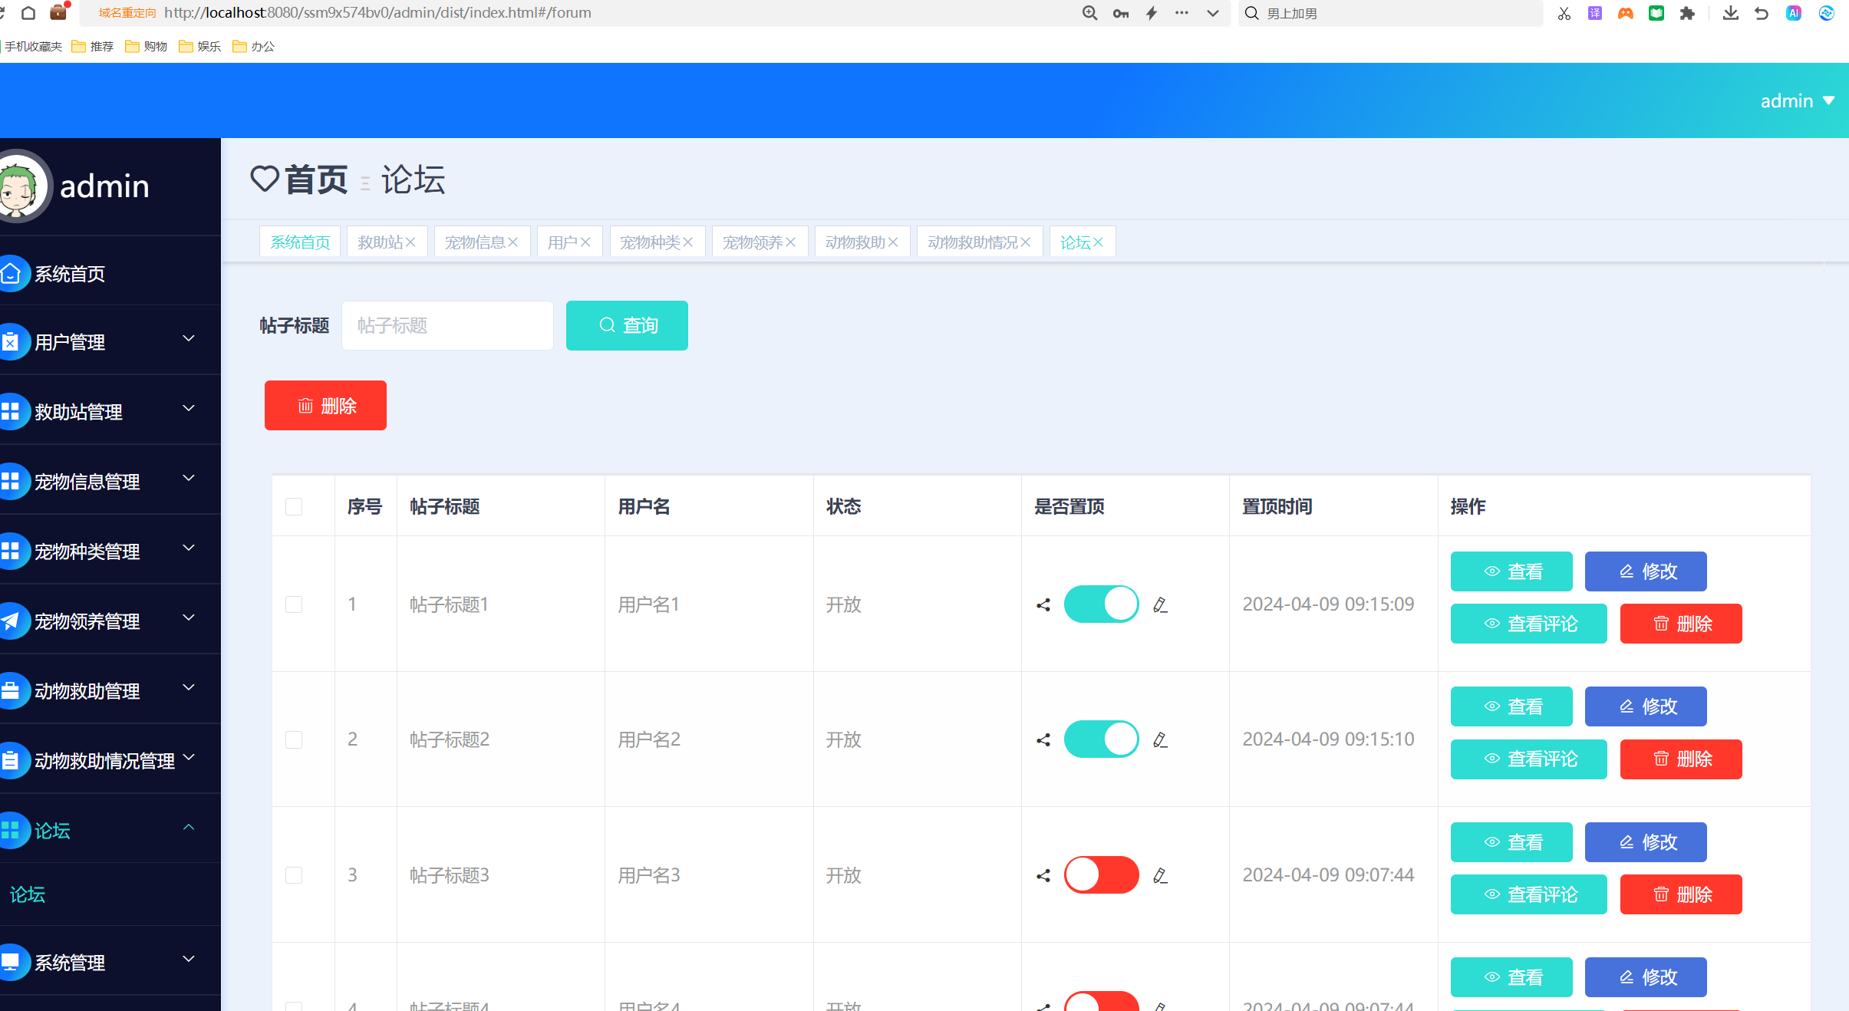
Task: Click the 帖子标题 search input field
Action: [447, 325]
